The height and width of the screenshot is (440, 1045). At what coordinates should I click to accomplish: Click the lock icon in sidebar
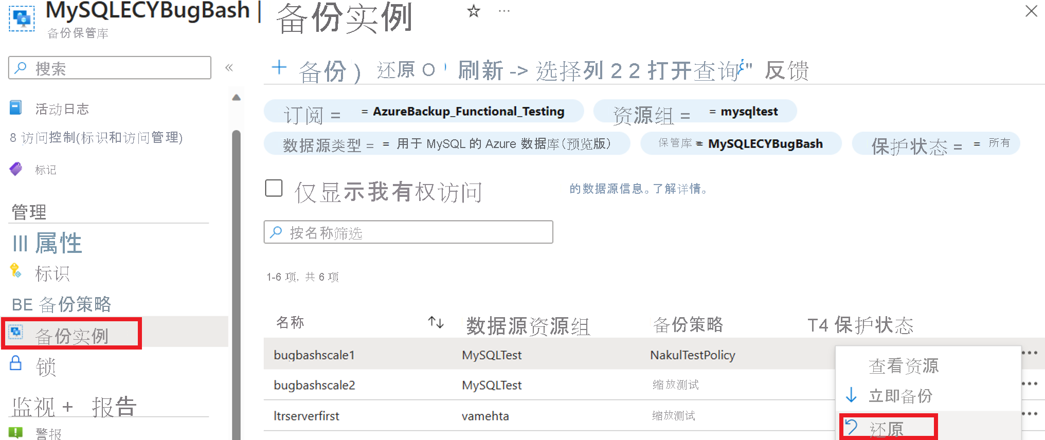coord(16,363)
